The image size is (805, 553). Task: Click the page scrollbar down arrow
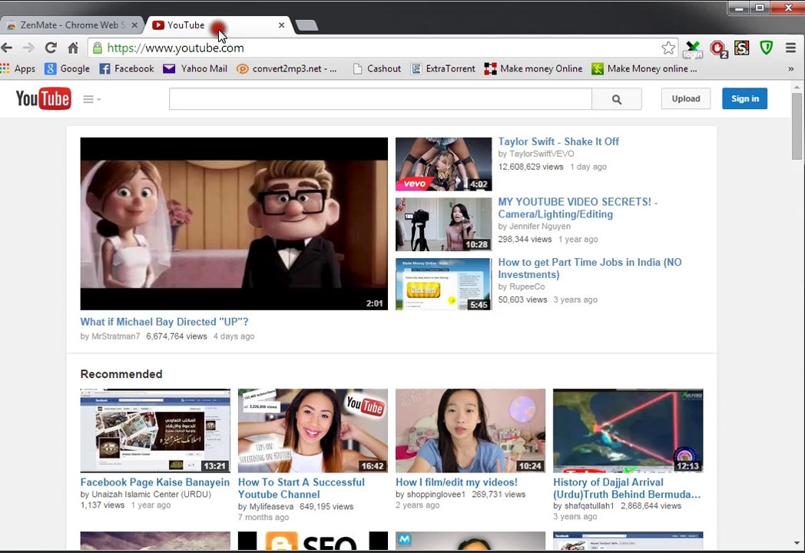(797, 542)
